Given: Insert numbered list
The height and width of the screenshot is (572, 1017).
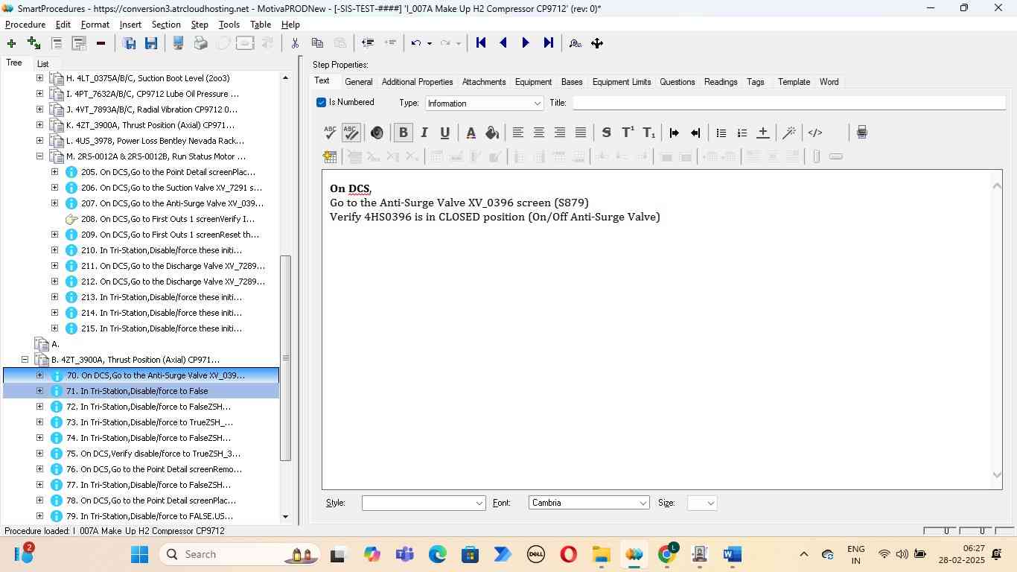Looking at the screenshot, I should [742, 133].
